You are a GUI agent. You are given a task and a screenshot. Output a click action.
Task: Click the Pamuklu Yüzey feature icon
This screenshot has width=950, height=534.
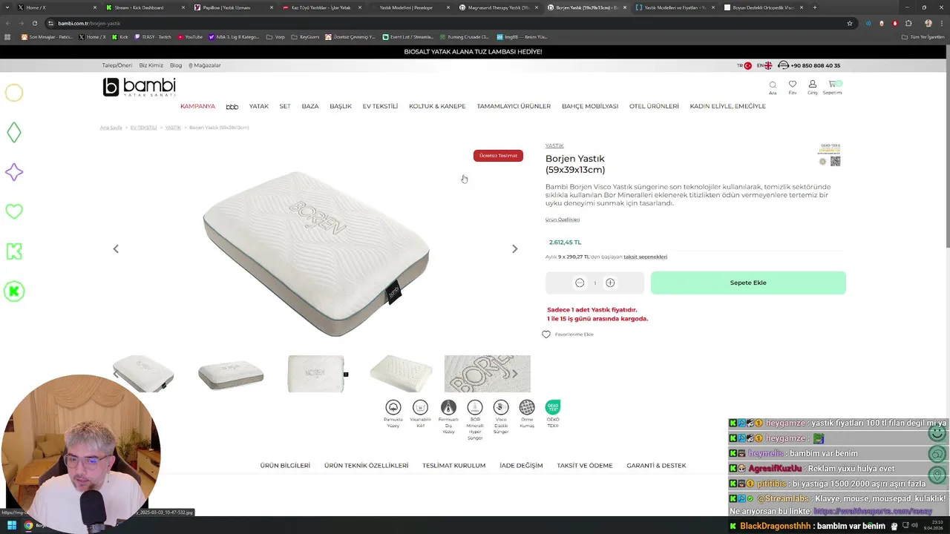393,407
